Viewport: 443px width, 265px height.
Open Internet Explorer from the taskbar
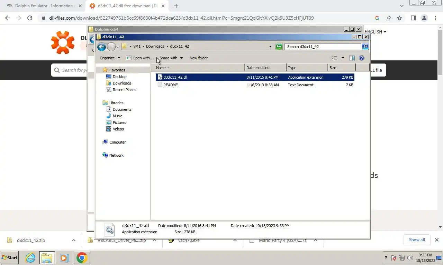pos(30,258)
